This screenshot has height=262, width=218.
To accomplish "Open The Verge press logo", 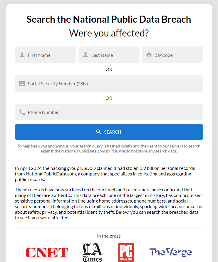I will (171, 252).
